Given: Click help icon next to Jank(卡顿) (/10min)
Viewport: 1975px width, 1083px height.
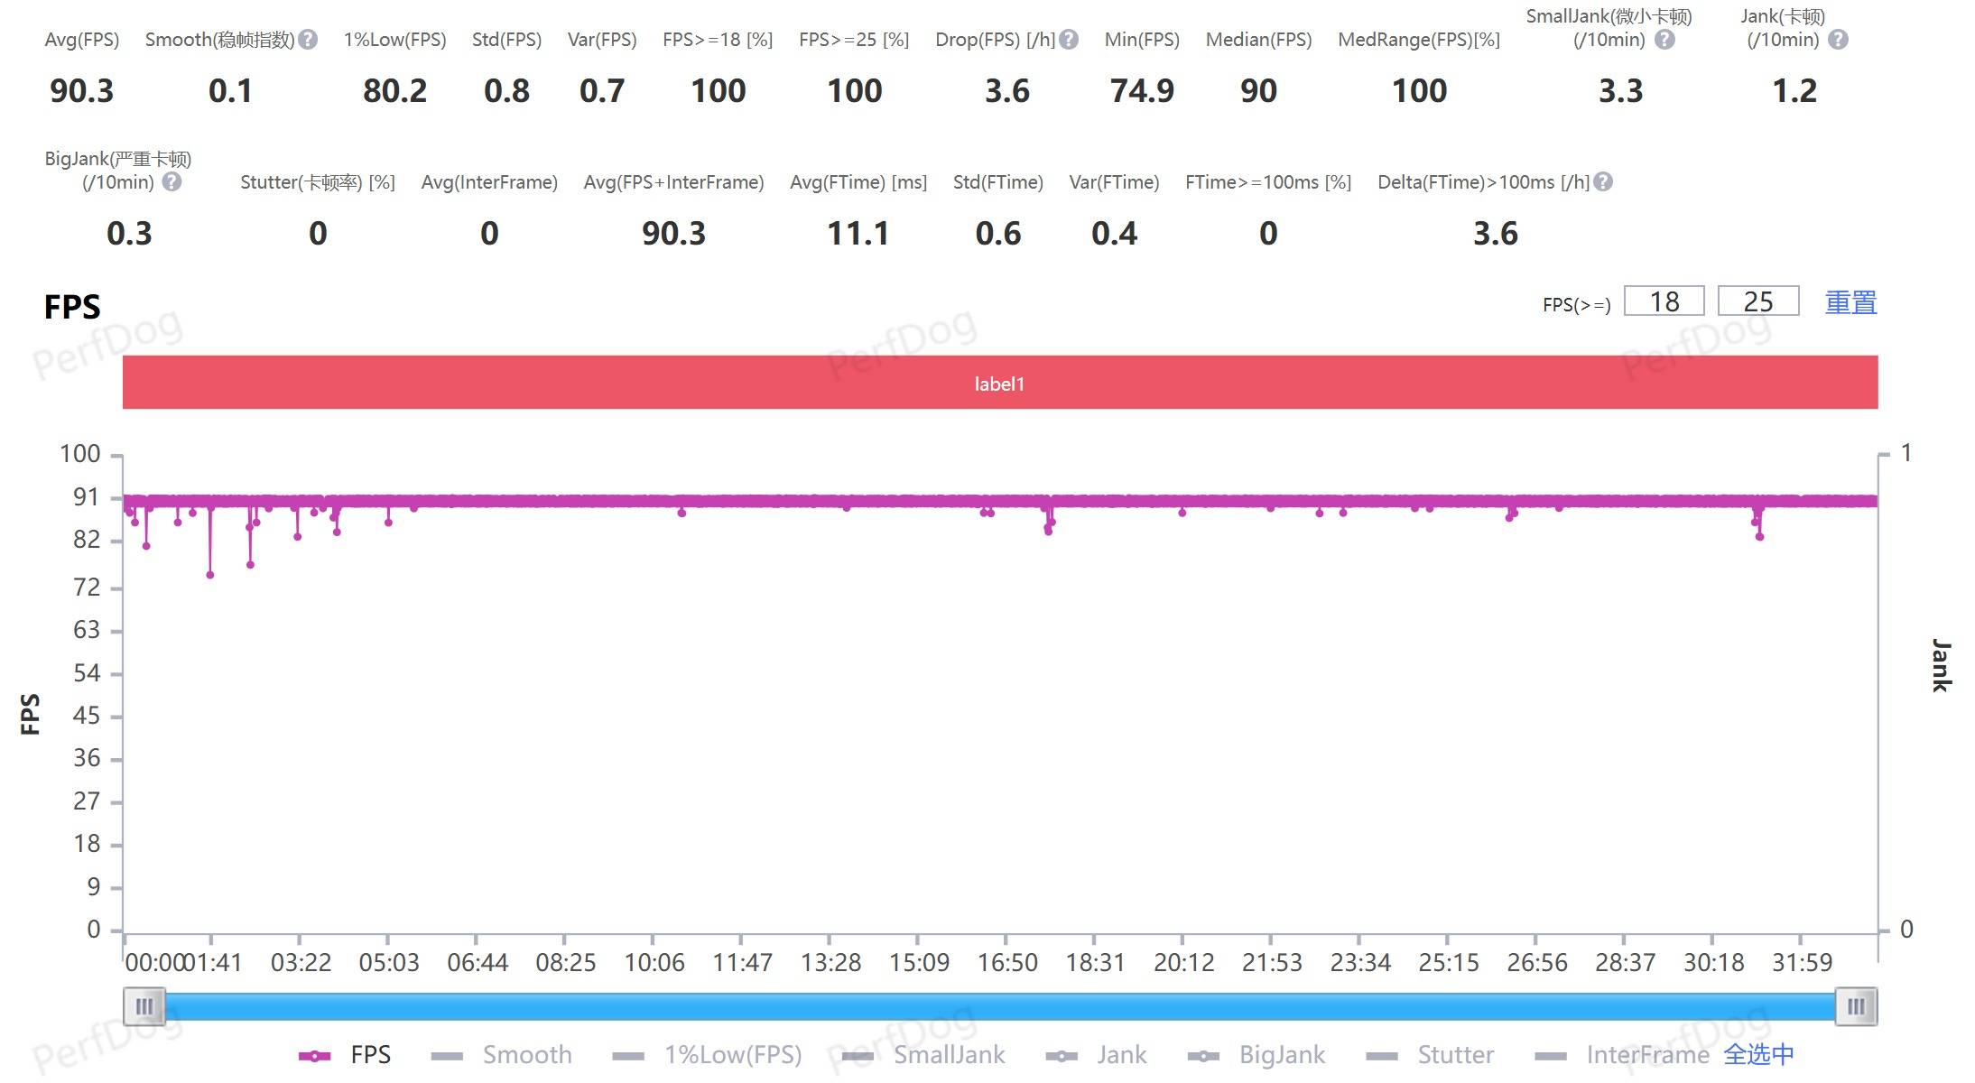Looking at the screenshot, I should click(x=1839, y=40).
